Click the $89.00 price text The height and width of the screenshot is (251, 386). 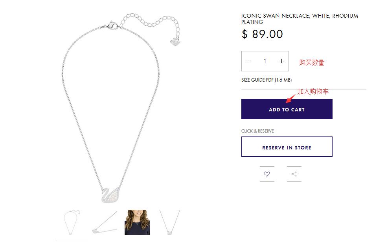[262, 34]
